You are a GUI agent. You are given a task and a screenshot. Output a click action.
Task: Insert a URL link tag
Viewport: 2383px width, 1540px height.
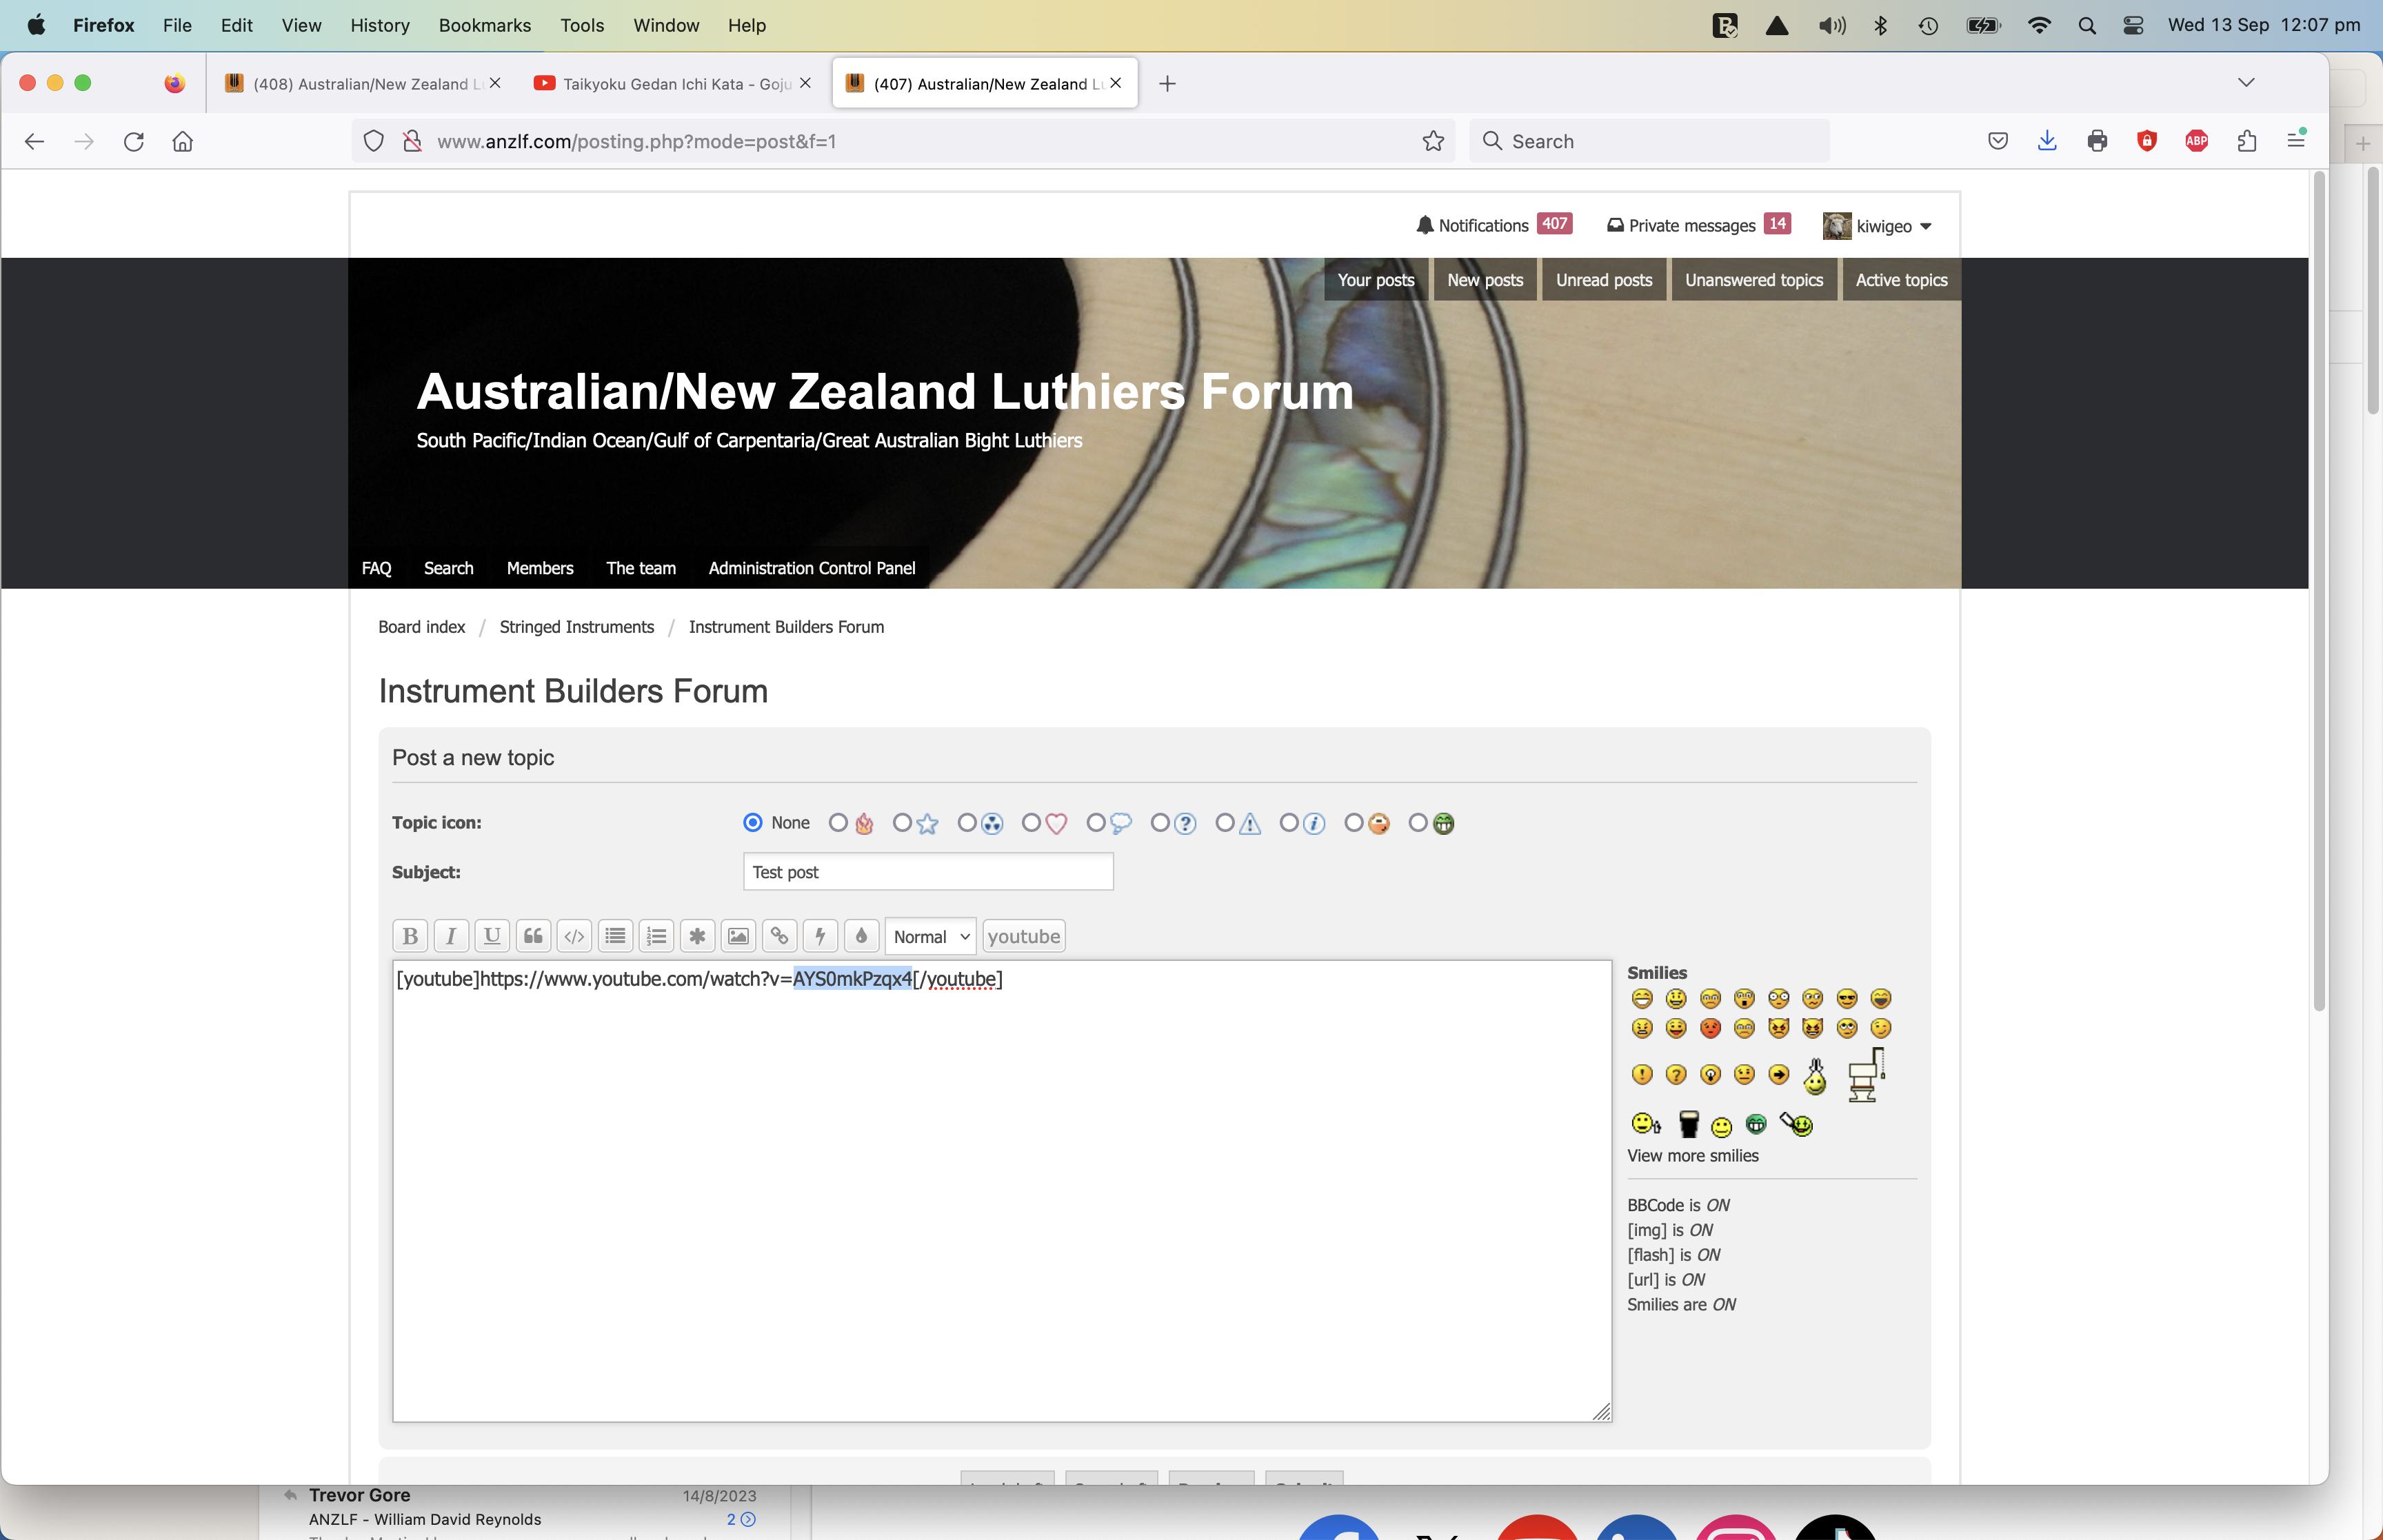pyautogui.click(x=779, y=936)
